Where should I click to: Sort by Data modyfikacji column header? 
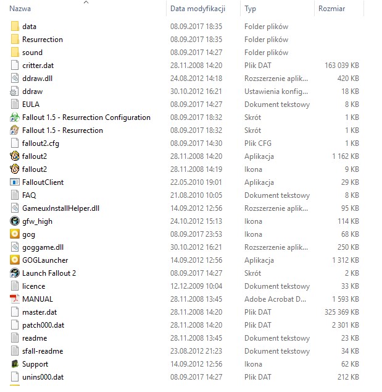click(x=197, y=9)
